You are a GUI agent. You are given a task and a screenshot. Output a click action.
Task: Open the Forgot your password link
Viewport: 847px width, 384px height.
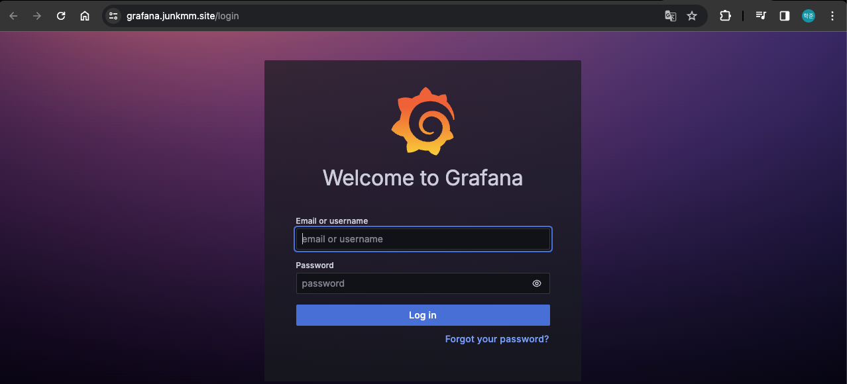pos(497,339)
